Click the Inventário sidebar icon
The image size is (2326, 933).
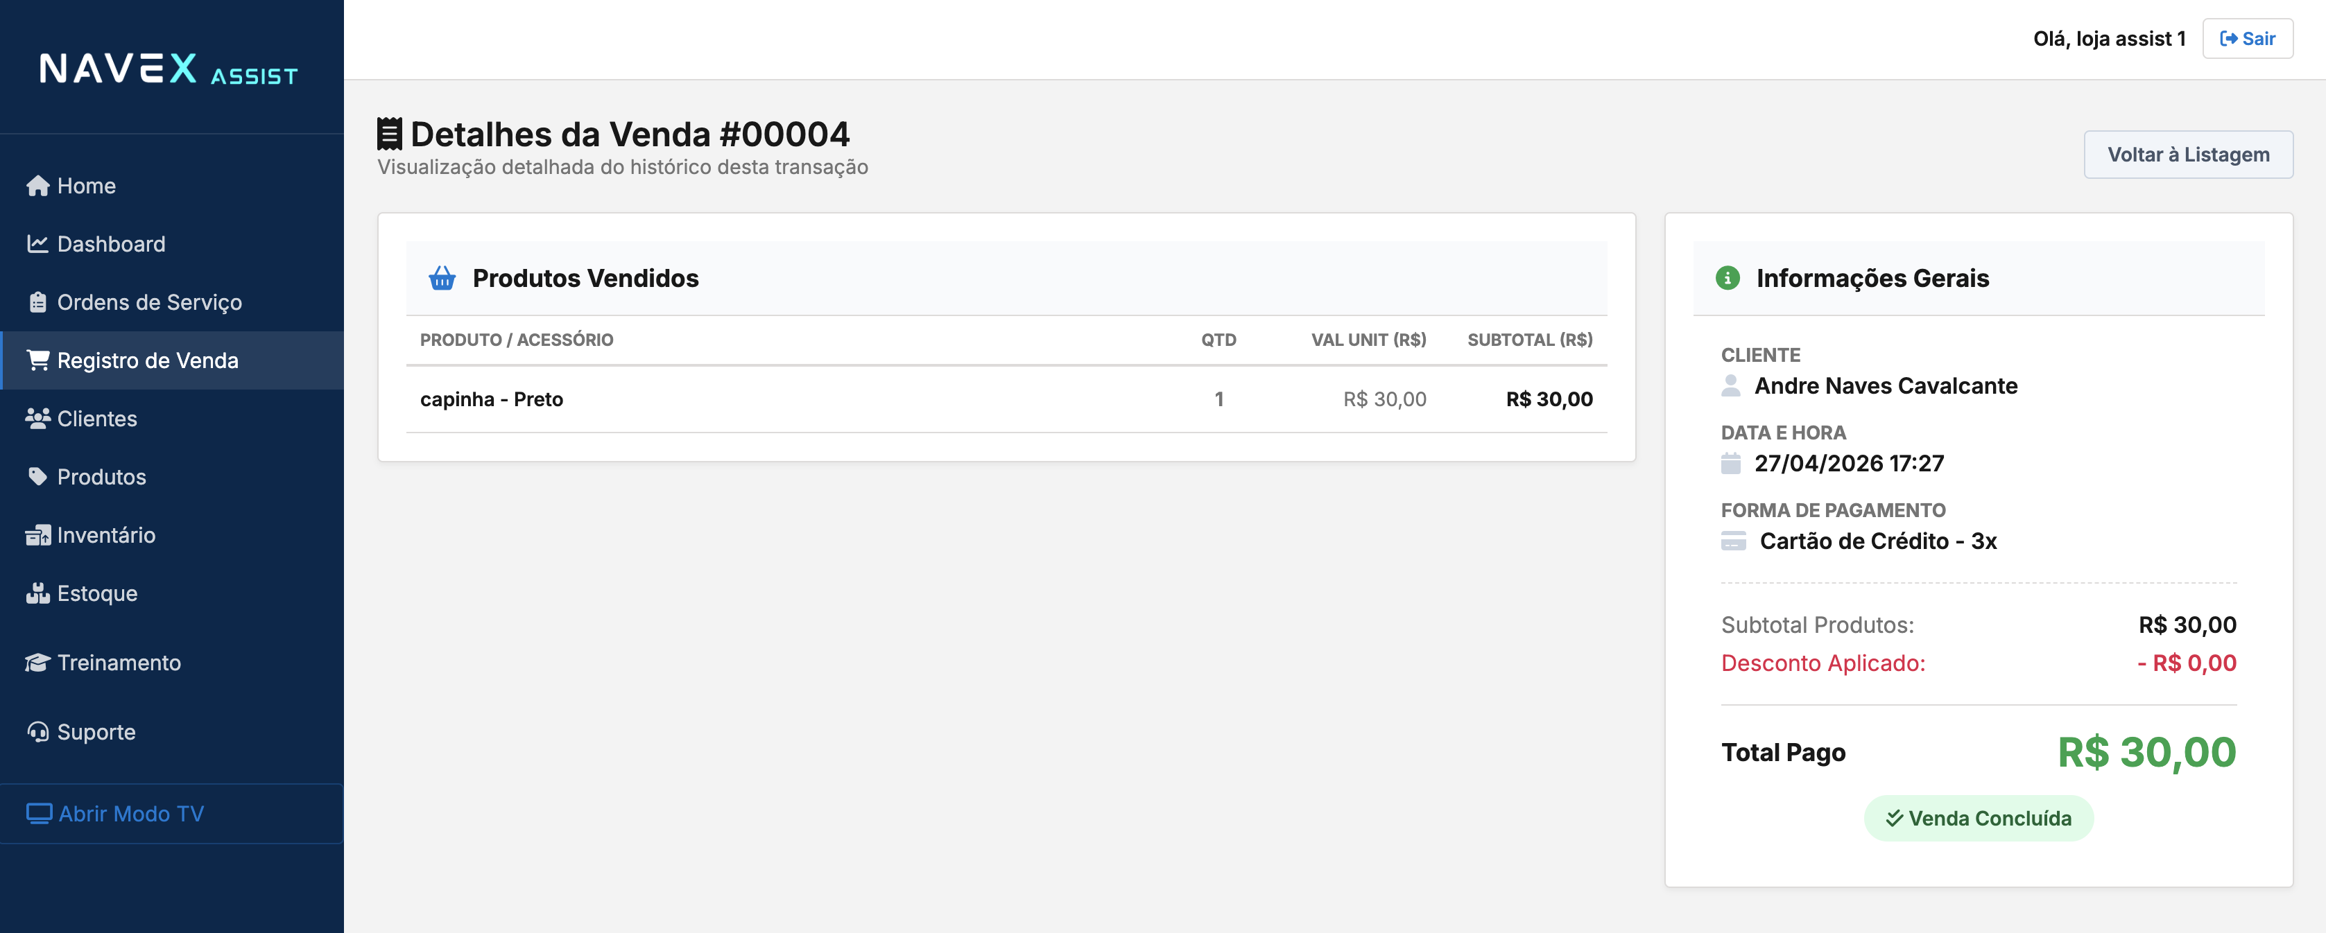click(x=37, y=535)
